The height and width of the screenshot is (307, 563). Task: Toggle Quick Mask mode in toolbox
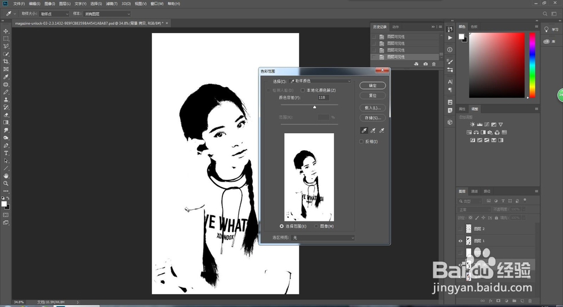tap(6, 215)
